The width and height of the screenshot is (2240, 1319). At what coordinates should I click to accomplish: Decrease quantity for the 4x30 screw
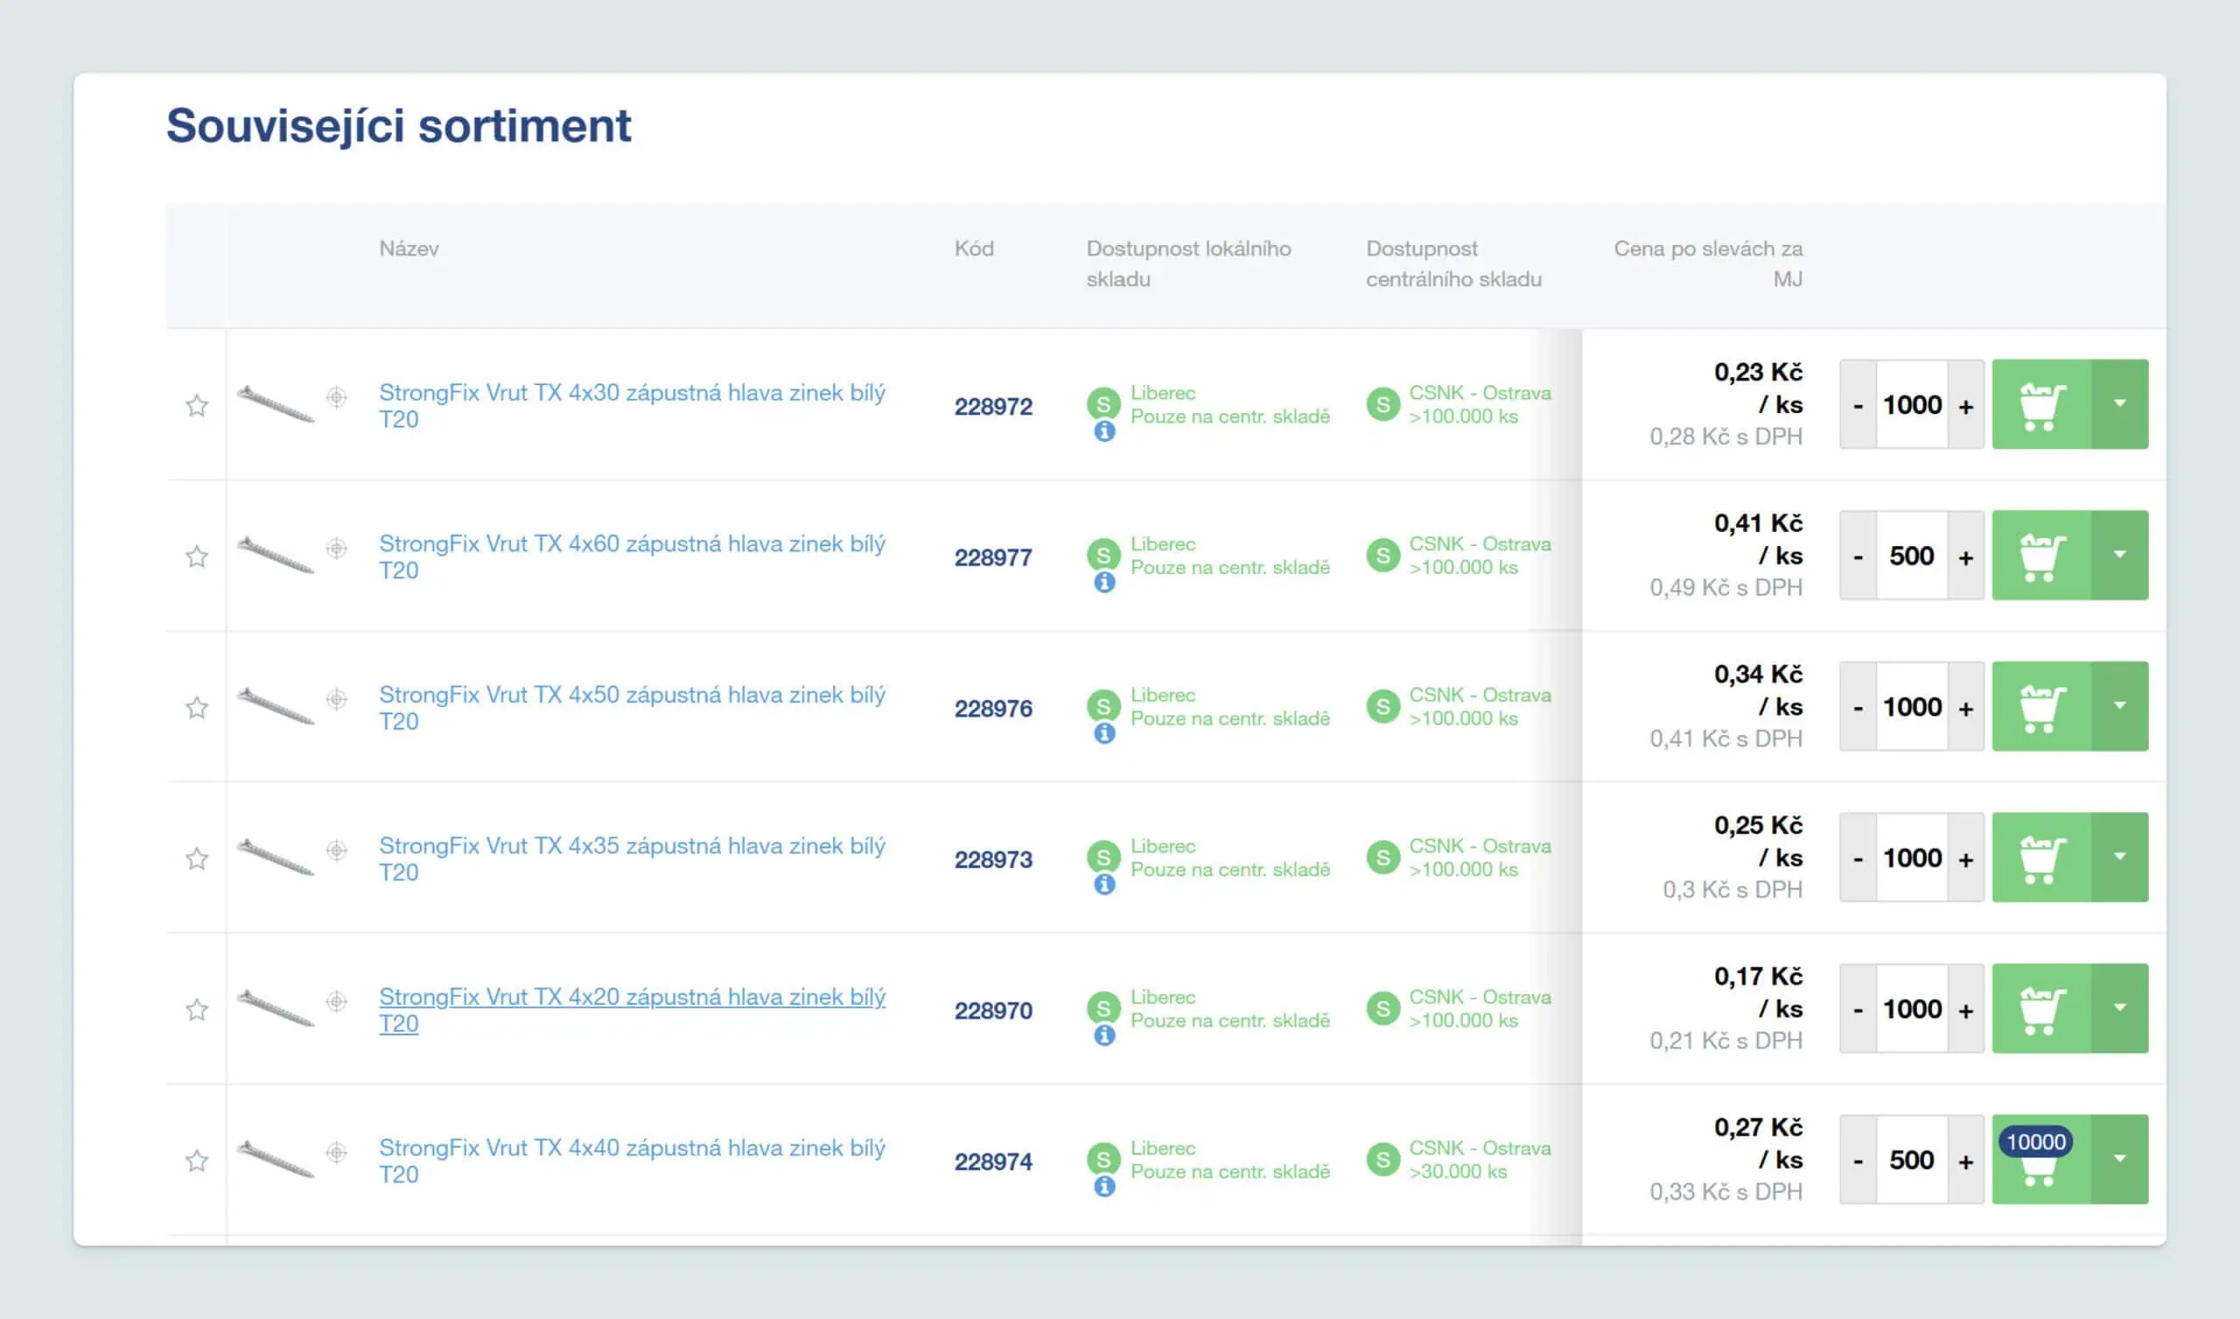coord(1858,405)
